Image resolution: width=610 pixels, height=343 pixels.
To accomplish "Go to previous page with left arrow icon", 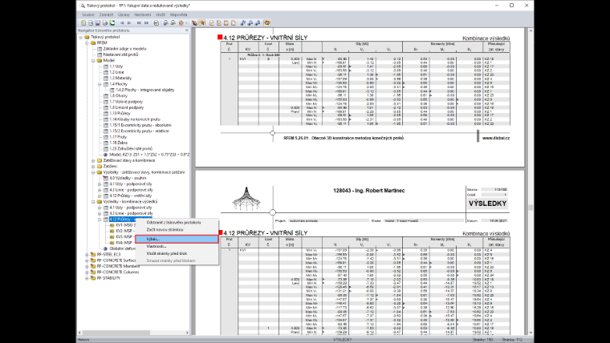I will pyautogui.click(x=122, y=23).
